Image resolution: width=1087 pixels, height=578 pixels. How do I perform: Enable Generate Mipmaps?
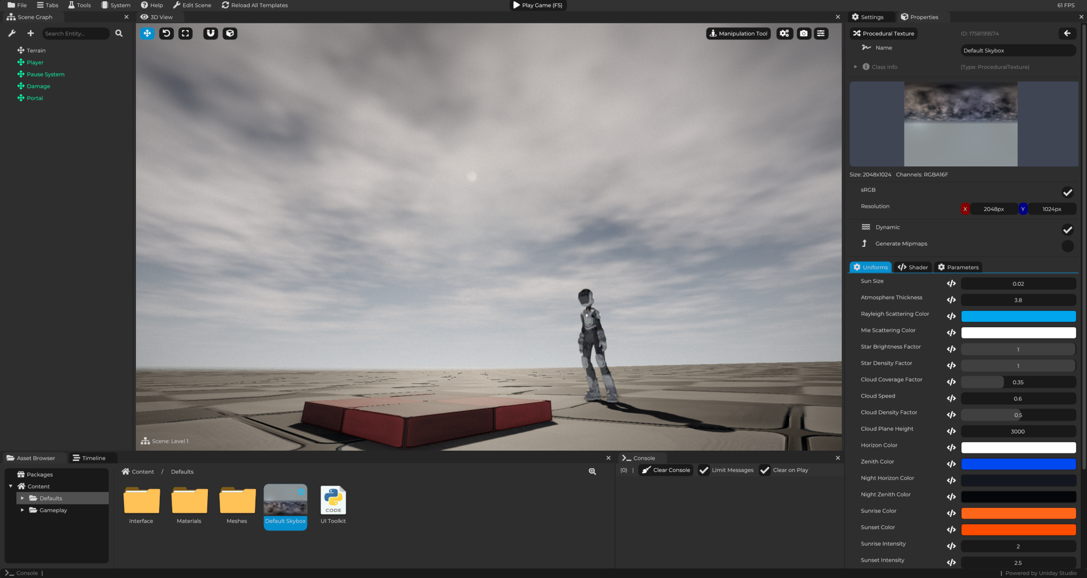[1067, 246]
